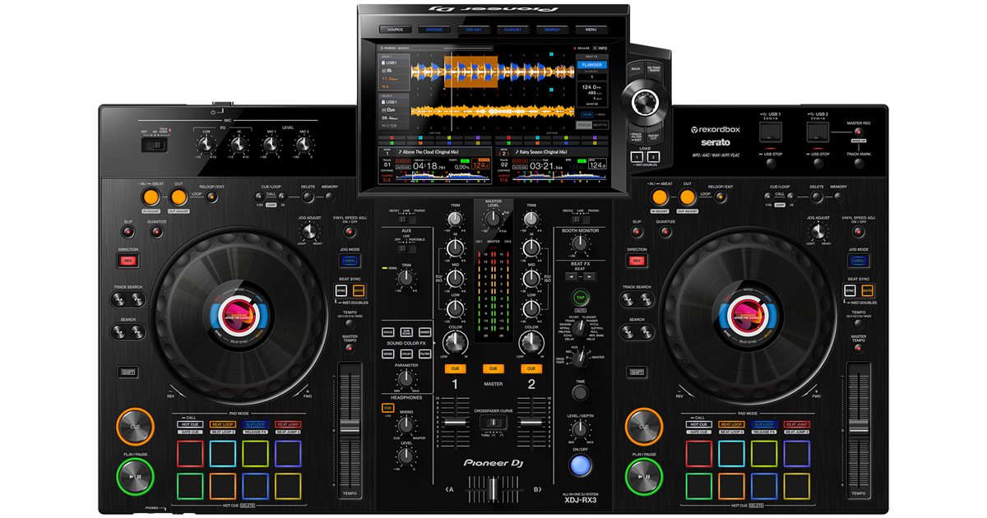Image resolution: width=987 pixels, height=518 pixels.
Task: Hit the green TAP button in Beat FX
Action: pos(581,296)
